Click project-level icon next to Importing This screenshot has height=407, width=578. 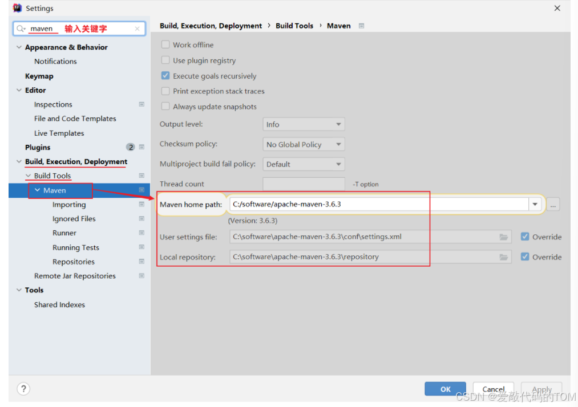[x=142, y=205]
